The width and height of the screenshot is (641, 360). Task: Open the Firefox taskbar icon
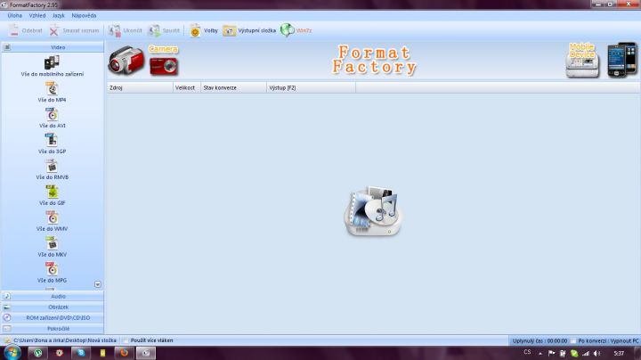point(124,353)
